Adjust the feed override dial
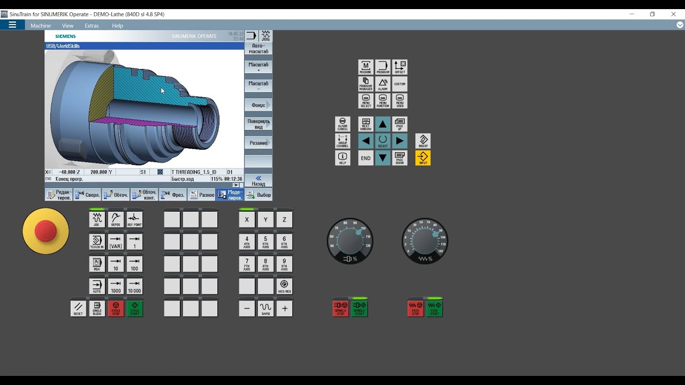Screen dimensions: 685x385 pos(425,241)
